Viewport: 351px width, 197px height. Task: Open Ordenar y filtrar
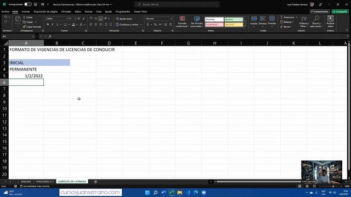click(x=304, y=22)
